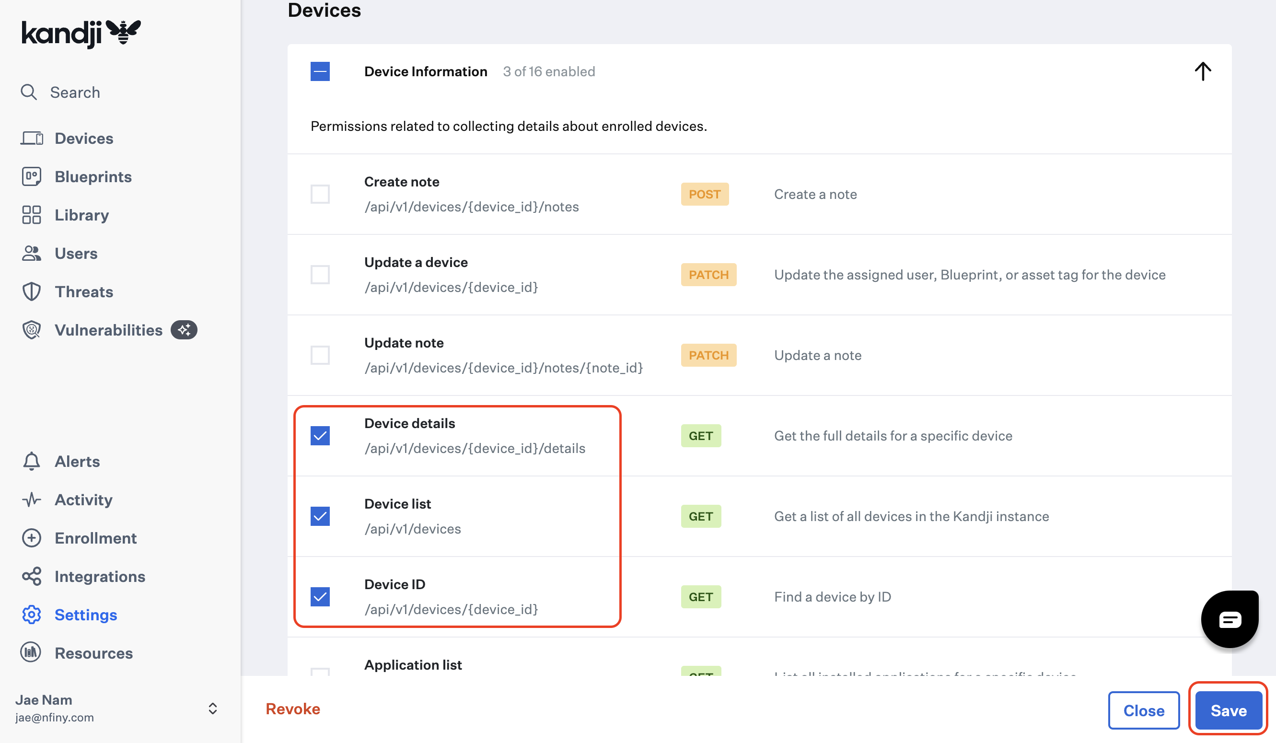Uncheck the Device list permission

[x=320, y=517]
